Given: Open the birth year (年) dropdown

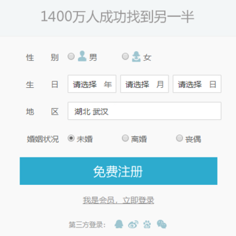Looking at the screenshot, I should coord(92,84).
